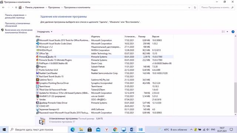Open Включение или отключение компонентов Windows
The width and height of the screenshot is (237, 133).
19,31
